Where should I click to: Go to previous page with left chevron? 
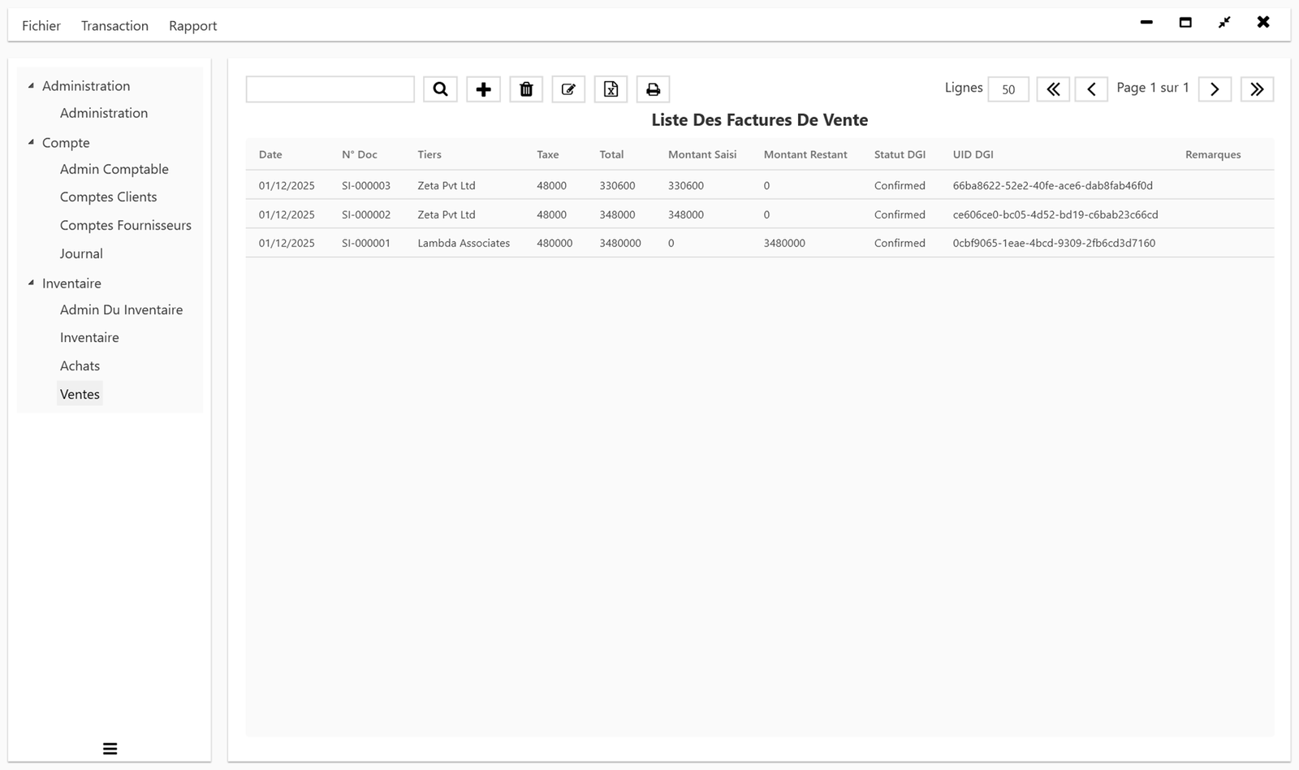point(1091,89)
